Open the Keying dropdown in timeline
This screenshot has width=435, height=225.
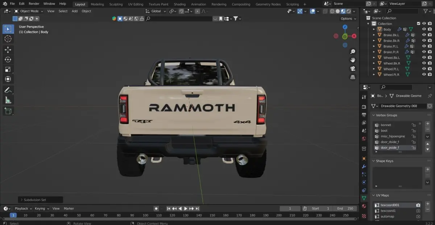pos(42,208)
